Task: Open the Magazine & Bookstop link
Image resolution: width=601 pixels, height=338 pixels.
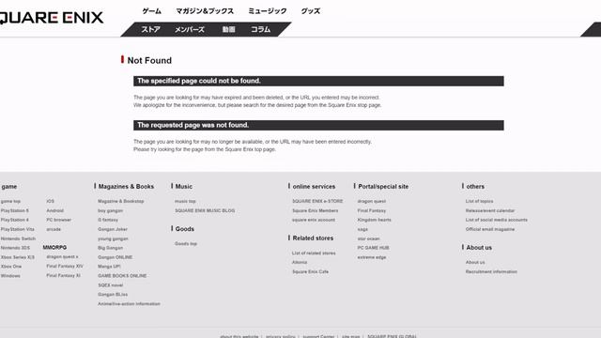Action: 121,201
